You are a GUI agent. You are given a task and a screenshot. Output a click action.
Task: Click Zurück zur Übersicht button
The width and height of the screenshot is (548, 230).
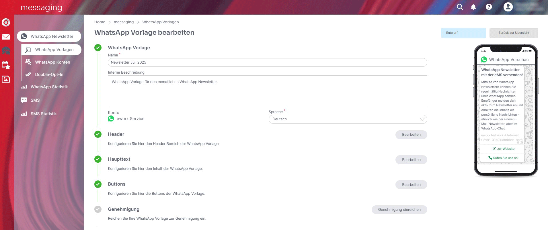click(x=514, y=33)
